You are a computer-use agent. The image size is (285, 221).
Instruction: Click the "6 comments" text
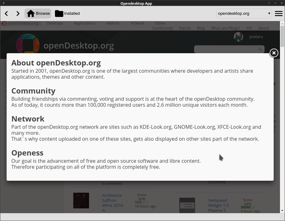(112, 184)
